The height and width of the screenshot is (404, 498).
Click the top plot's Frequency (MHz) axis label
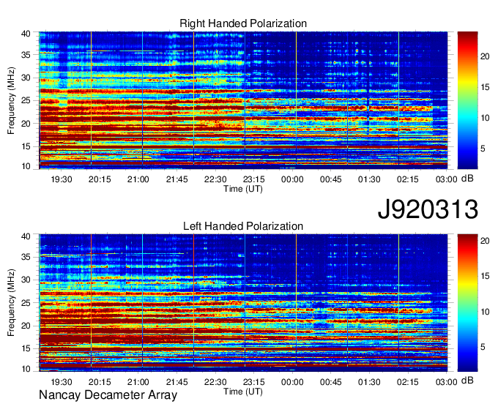[11, 100]
